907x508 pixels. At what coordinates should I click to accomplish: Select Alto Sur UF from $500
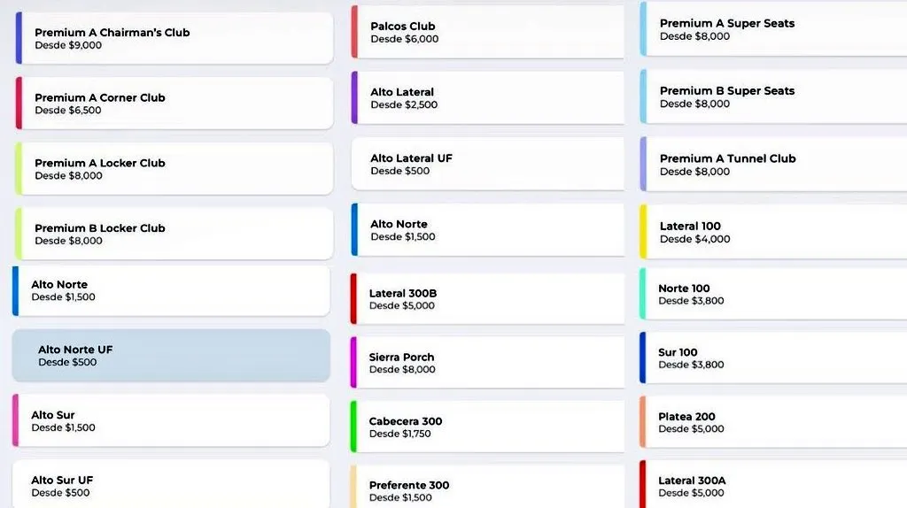tap(171, 485)
